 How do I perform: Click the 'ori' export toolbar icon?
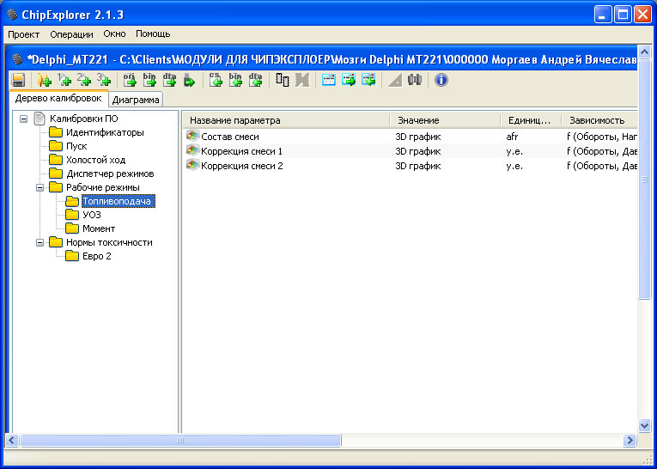click(130, 80)
